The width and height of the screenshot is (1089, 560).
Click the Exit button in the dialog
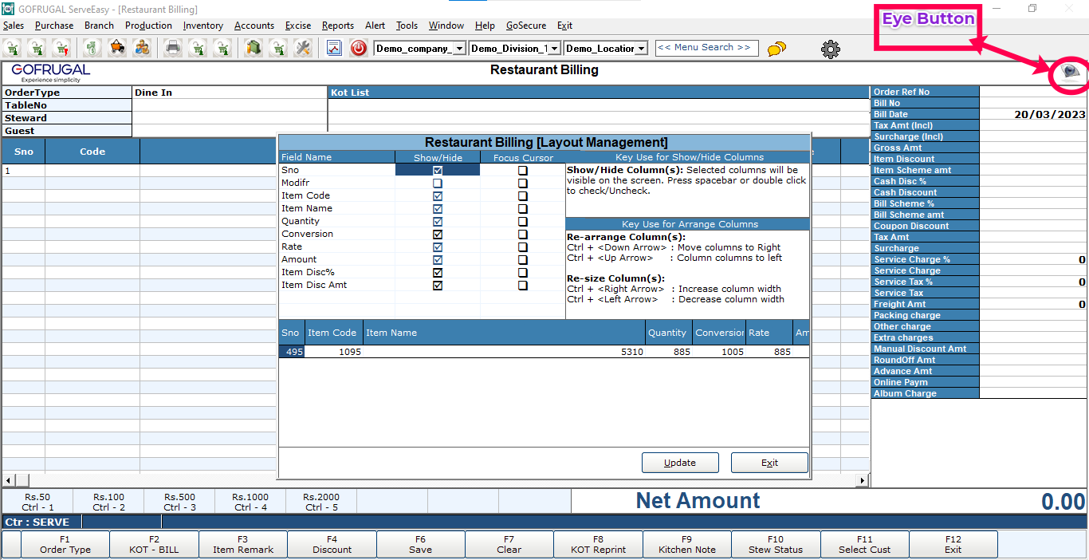point(769,463)
